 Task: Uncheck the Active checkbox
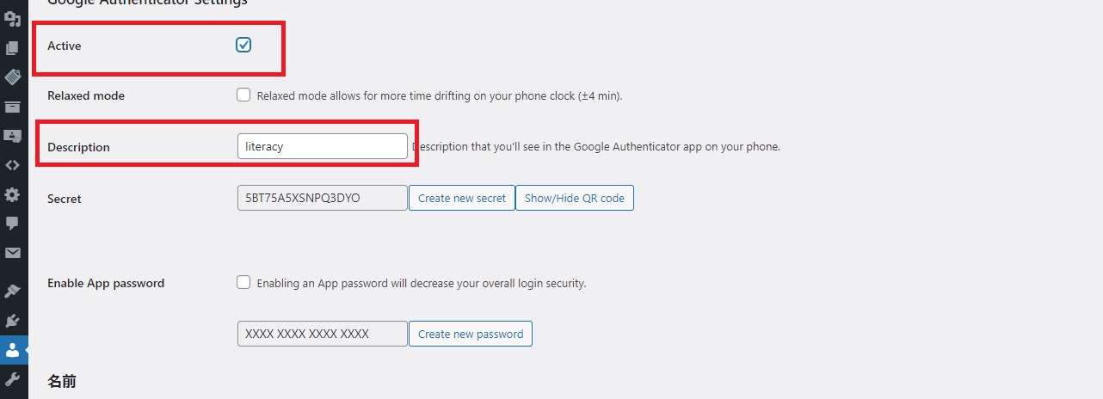coord(243,45)
